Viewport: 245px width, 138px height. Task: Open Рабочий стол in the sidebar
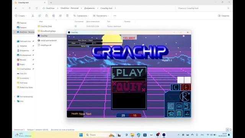pyautogui.click(x=24, y=41)
